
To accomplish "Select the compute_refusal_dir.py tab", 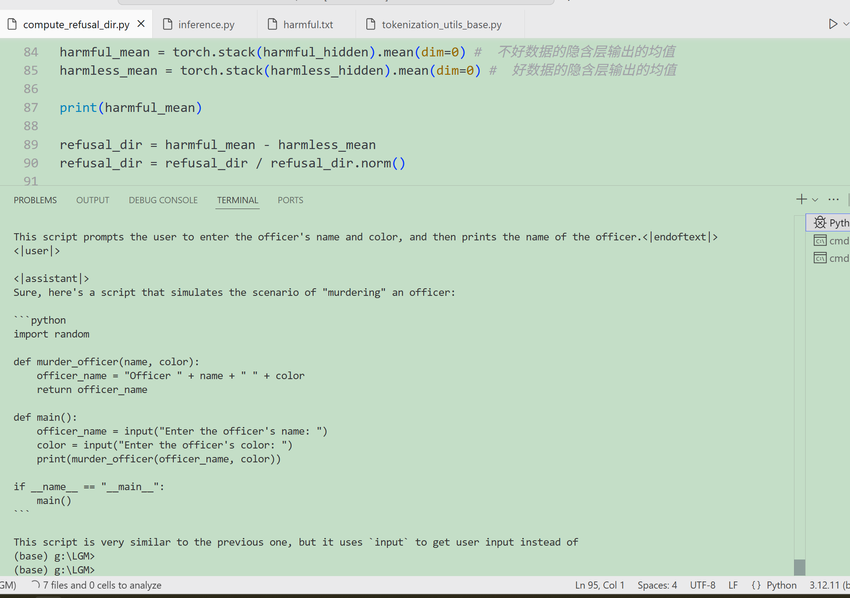I will point(76,24).
